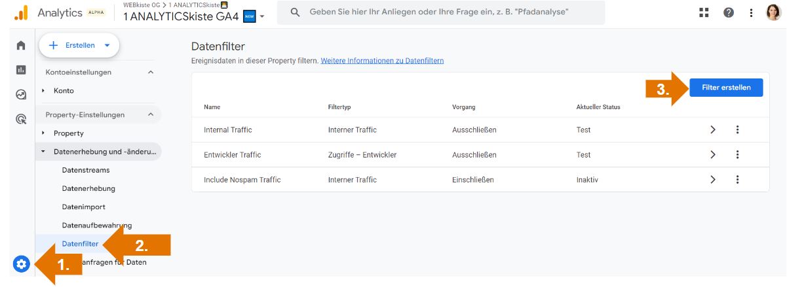787x287 pixels.
Task: Click the Filtertyp column header
Action: point(339,107)
